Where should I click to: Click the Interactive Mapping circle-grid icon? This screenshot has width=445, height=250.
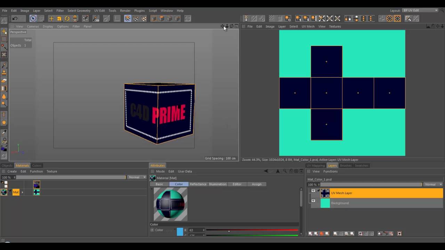coord(390,19)
